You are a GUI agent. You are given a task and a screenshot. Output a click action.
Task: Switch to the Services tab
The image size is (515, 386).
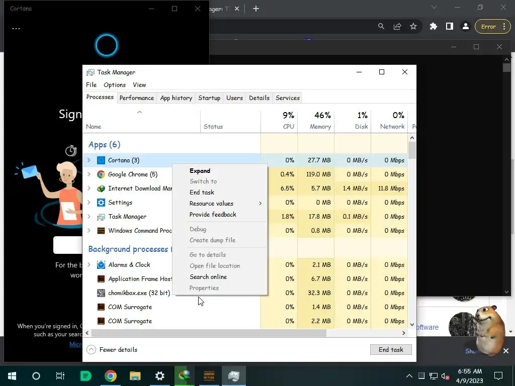coord(288,98)
